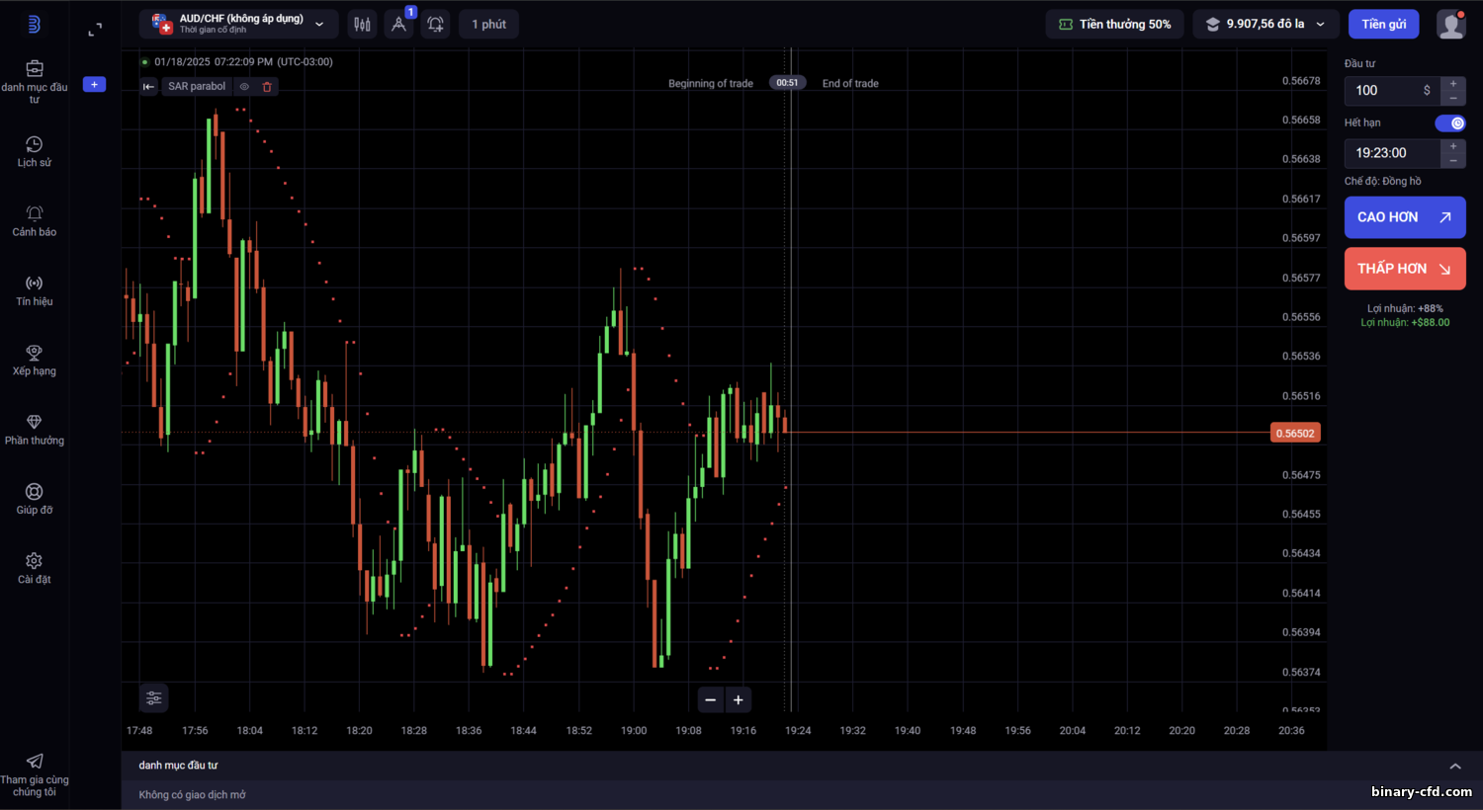Create a price alert with bell-plus icon
Viewport: 1483px width, 810px height.
435,24
